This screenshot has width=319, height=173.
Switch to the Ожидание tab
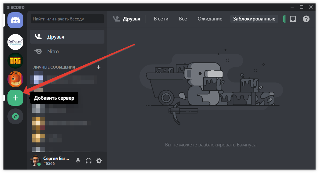[210, 19]
